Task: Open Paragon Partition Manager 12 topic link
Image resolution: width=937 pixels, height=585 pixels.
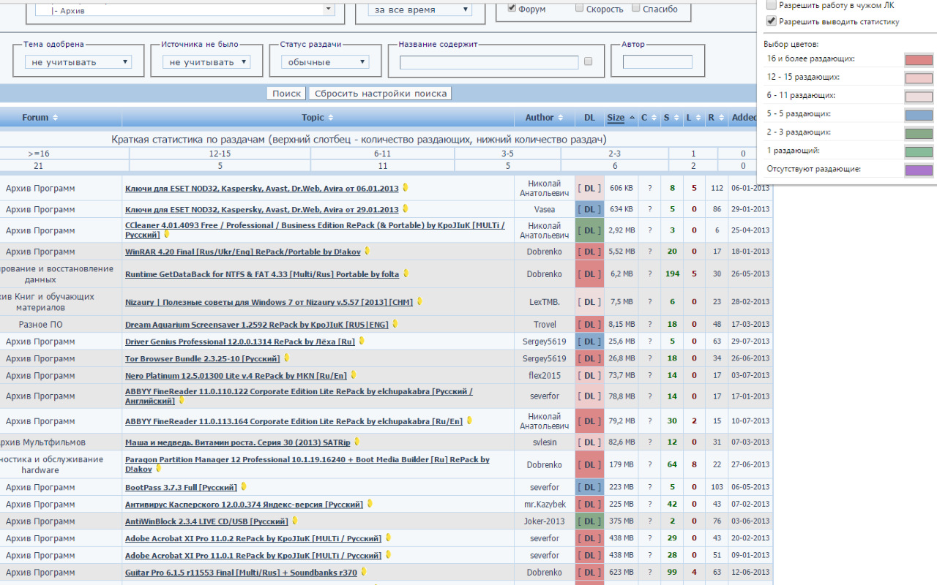Action: click(307, 464)
